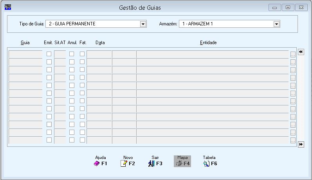This screenshot has height=180, width=312.
Task: Sort by the Guia column header
Action: pyautogui.click(x=25, y=43)
